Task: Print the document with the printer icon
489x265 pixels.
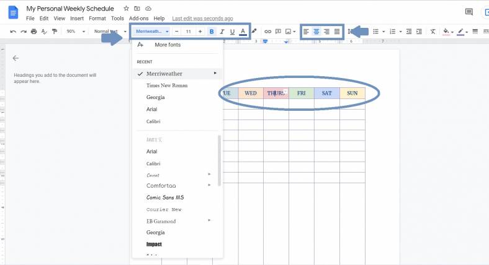Action: click(x=34, y=32)
